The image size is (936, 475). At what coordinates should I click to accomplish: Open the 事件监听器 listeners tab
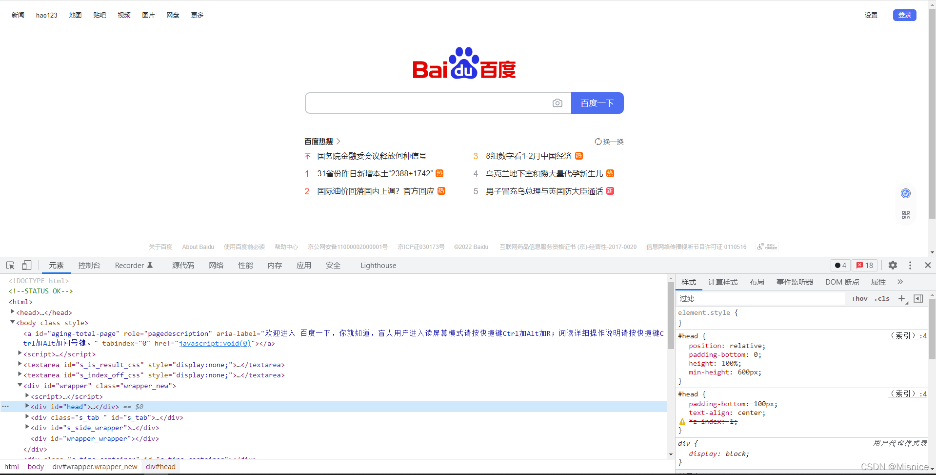795,282
